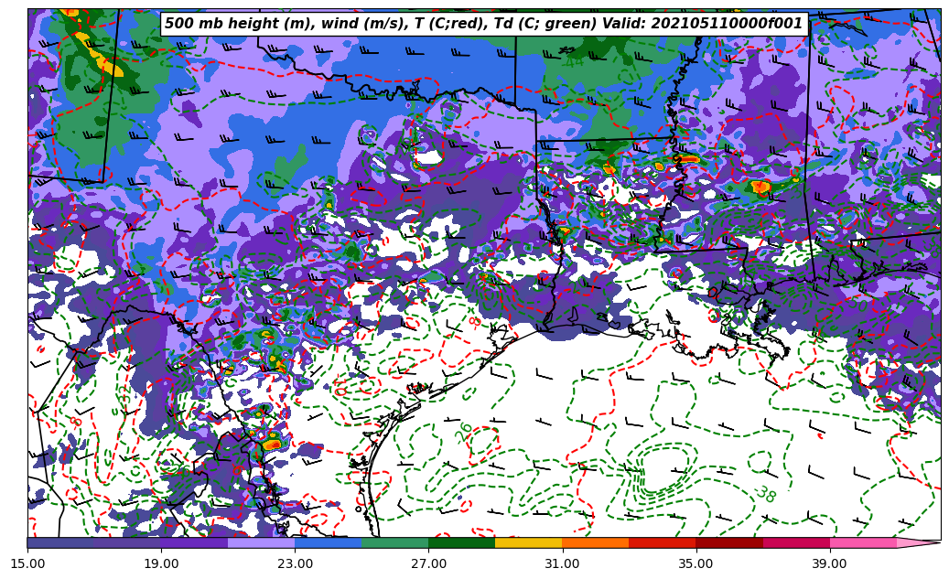
Task: Select the medium green colorbar segment before 27.00
Action: click(395, 542)
